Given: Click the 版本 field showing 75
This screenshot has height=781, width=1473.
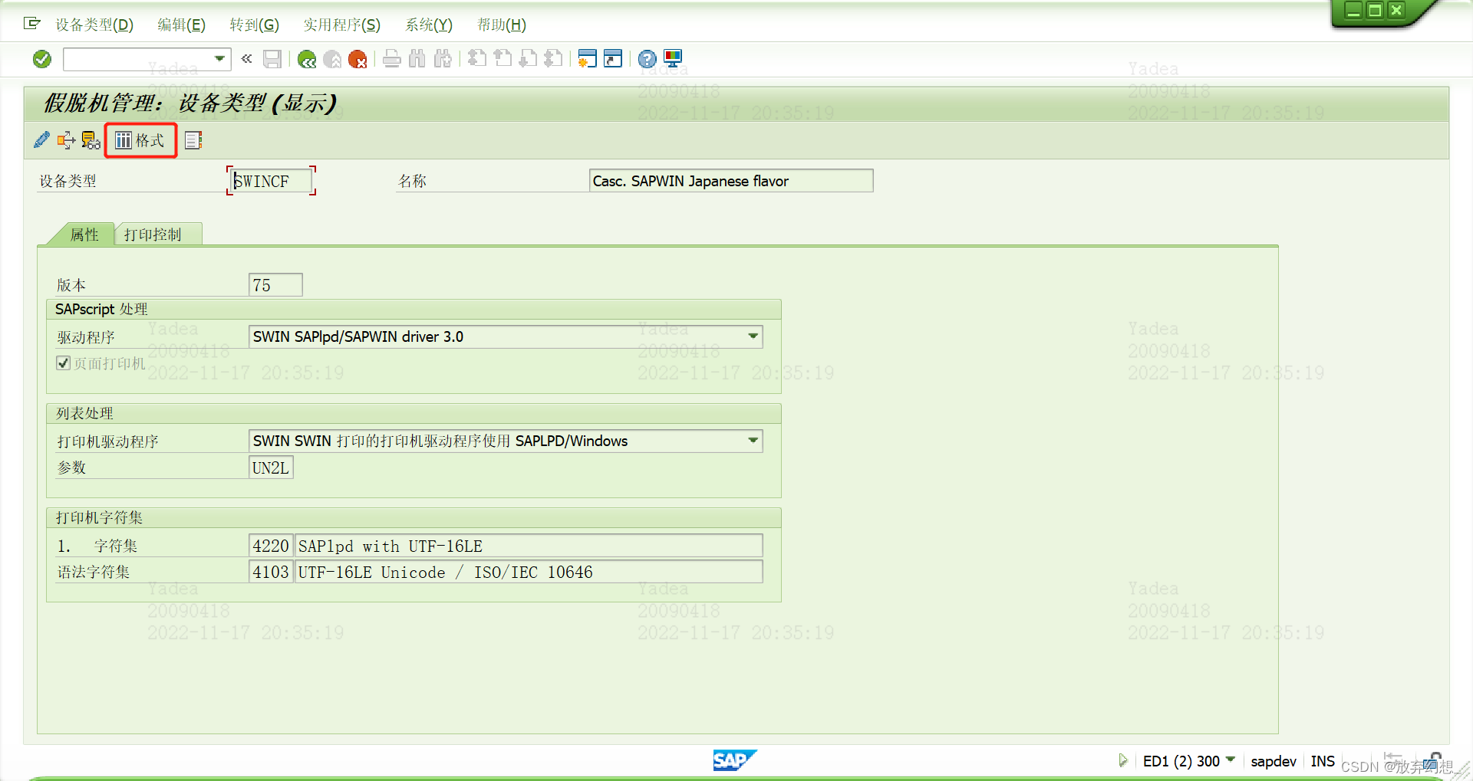Looking at the screenshot, I should click(275, 285).
